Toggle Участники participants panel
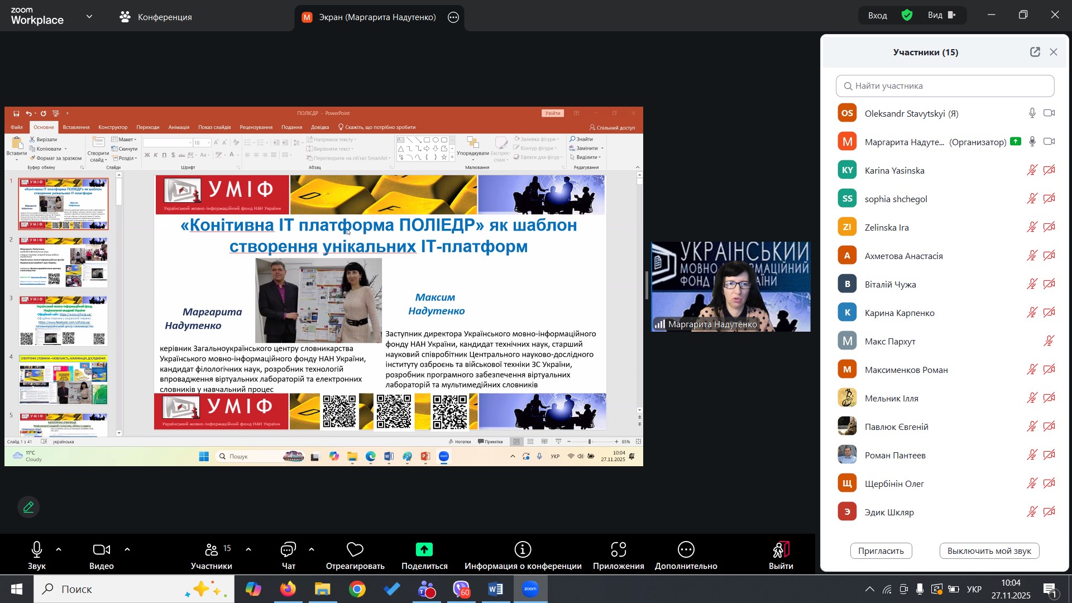Viewport: 1072px width, 603px height. coord(212,551)
